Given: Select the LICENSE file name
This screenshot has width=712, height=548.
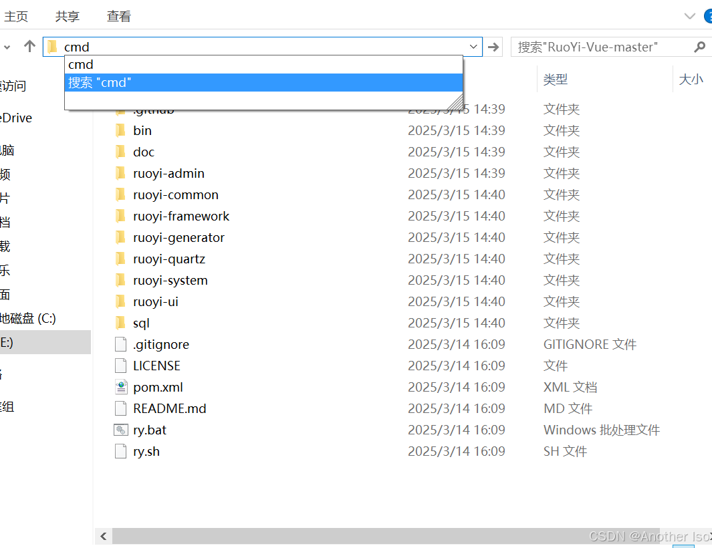Looking at the screenshot, I should click(x=156, y=366).
